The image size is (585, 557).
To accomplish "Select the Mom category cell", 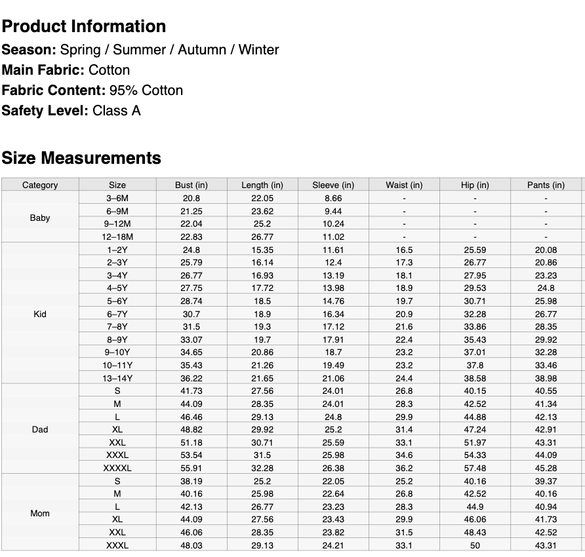I will [x=40, y=513].
